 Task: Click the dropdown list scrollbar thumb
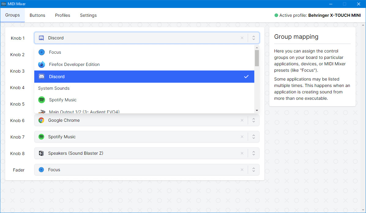click(x=257, y=58)
